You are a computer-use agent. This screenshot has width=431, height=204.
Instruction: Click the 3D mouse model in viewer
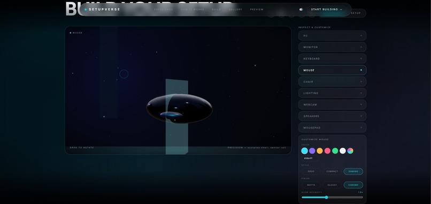180,109
